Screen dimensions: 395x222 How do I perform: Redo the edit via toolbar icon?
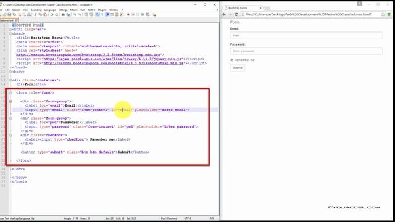[56, 15]
